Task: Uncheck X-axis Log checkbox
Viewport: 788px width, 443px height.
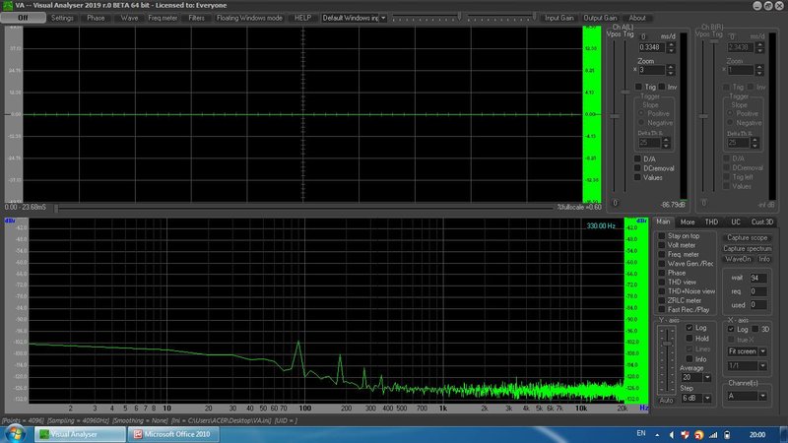Action: (731, 329)
